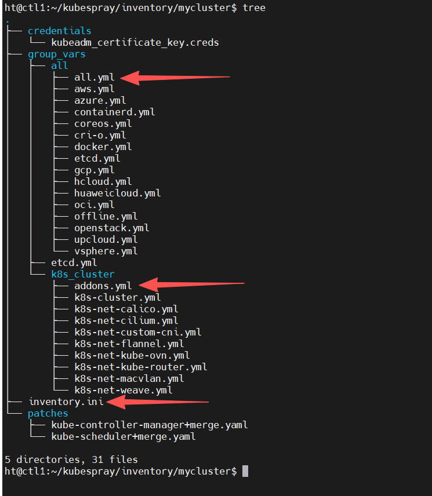
Task: Click kube-controller-manager+merge.yaml entry
Action: (x=150, y=425)
